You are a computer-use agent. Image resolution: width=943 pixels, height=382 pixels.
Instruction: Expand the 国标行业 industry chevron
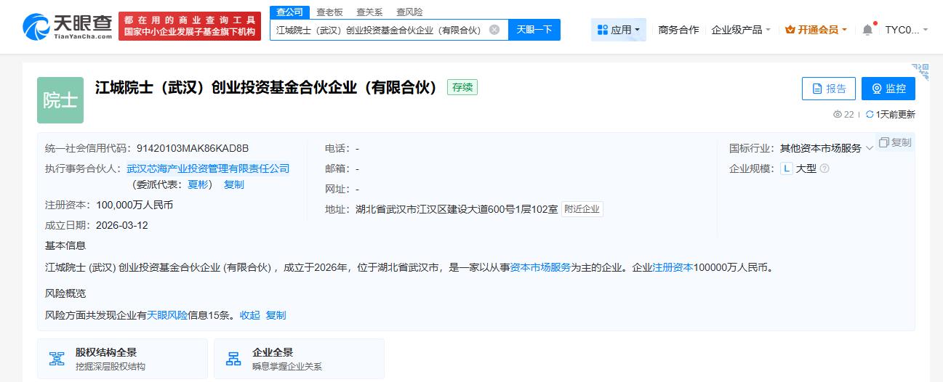click(x=870, y=149)
